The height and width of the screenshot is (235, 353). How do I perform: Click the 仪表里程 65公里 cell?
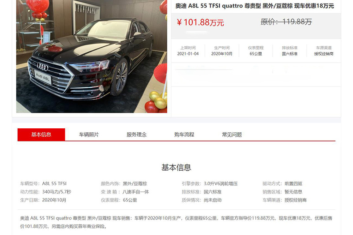(256, 51)
